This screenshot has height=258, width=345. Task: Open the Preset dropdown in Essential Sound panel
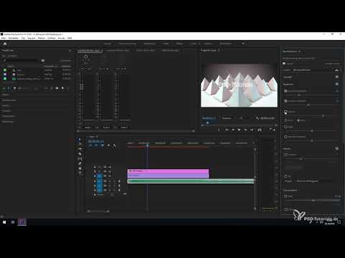pyautogui.click(x=313, y=70)
